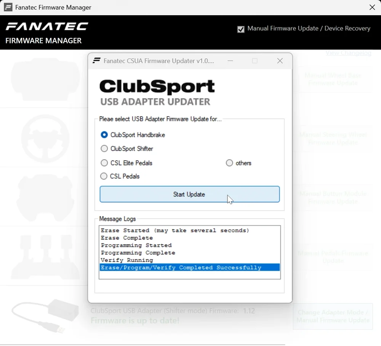Click the USB adapter device icon
Image resolution: width=381 pixels, height=346 pixels.
45,316
